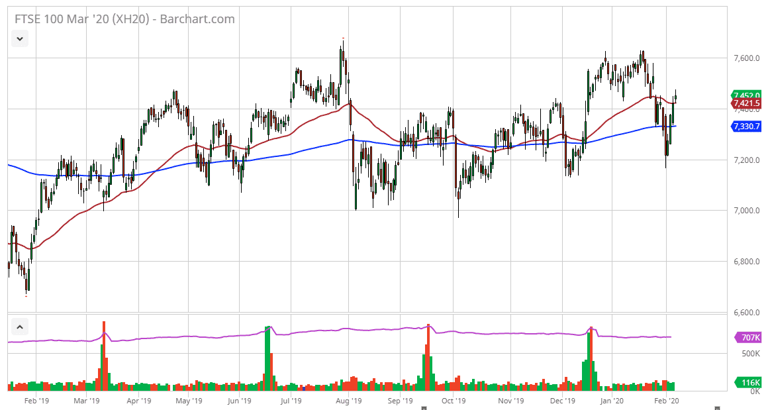Select the Feb '19 date axis label
This screenshot has height=410, width=768.
click(38, 401)
